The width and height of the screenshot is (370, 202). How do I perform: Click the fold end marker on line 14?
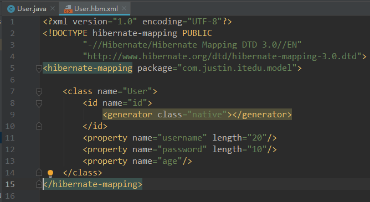tap(39, 173)
